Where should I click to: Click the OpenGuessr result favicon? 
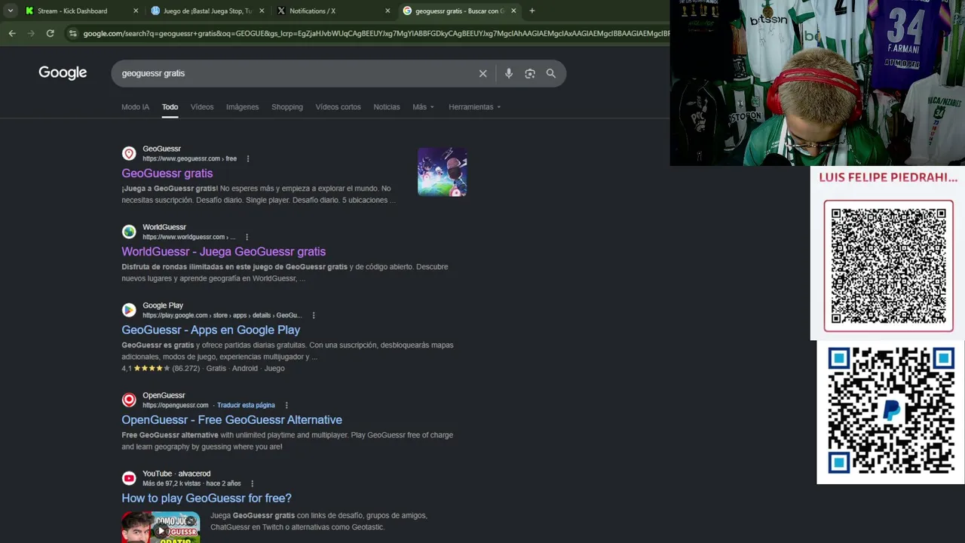click(x=129, y=400)
